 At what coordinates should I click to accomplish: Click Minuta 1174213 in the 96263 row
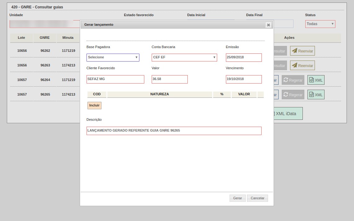[69, 65]
